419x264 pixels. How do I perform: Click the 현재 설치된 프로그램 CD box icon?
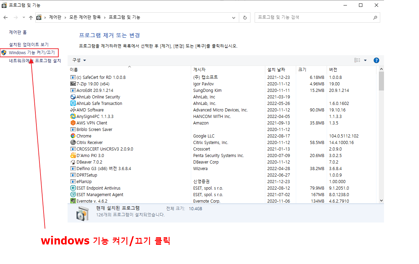click(82, 213)
